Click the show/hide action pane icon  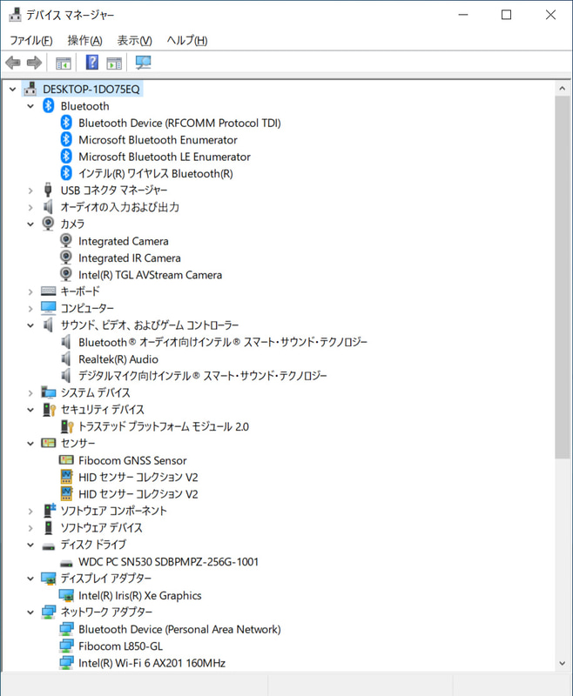point(114,63)
